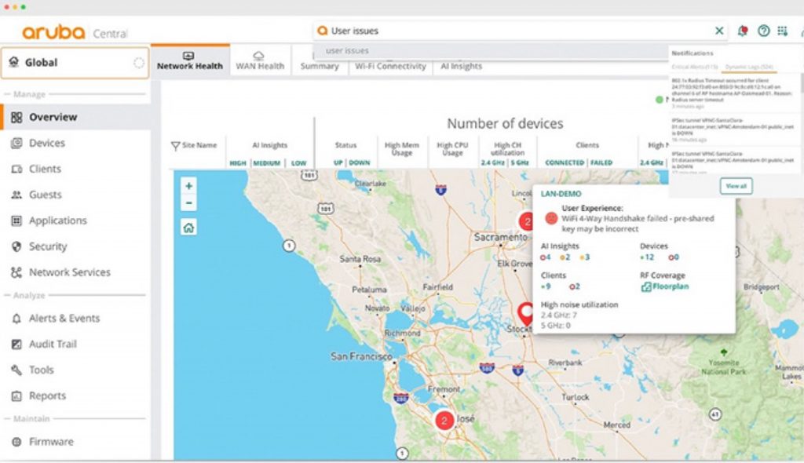Viewport: 804px width, 463px height.
Task: Click the Site Name column header
Action: (x=199, y=145)
